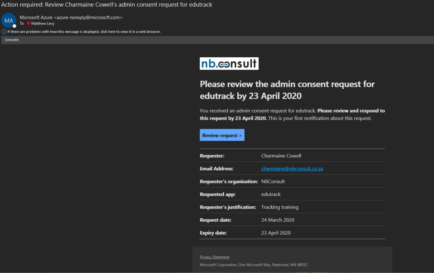
Task: Click justification value Tracking training
Action: point(280,207)
